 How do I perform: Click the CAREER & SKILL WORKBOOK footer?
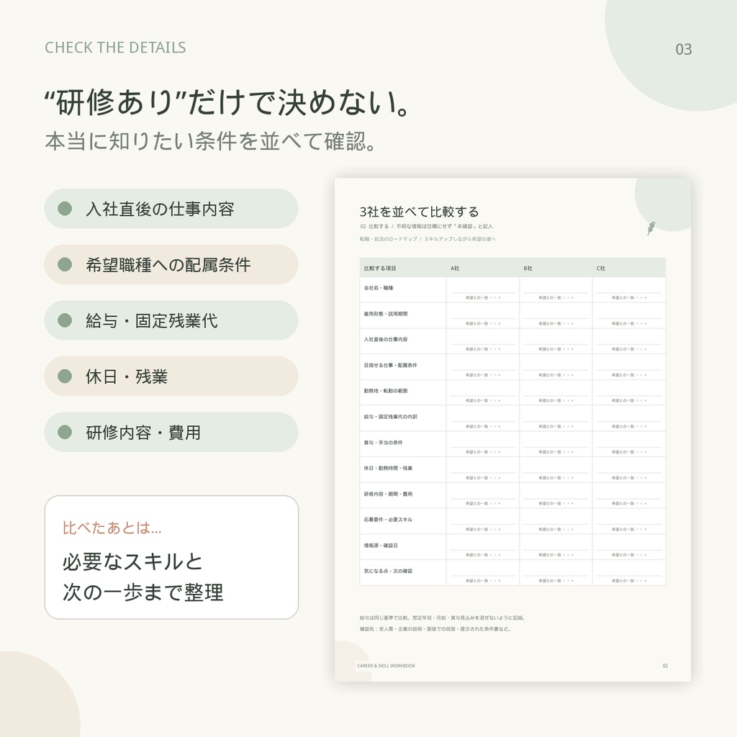pos(386,666)
